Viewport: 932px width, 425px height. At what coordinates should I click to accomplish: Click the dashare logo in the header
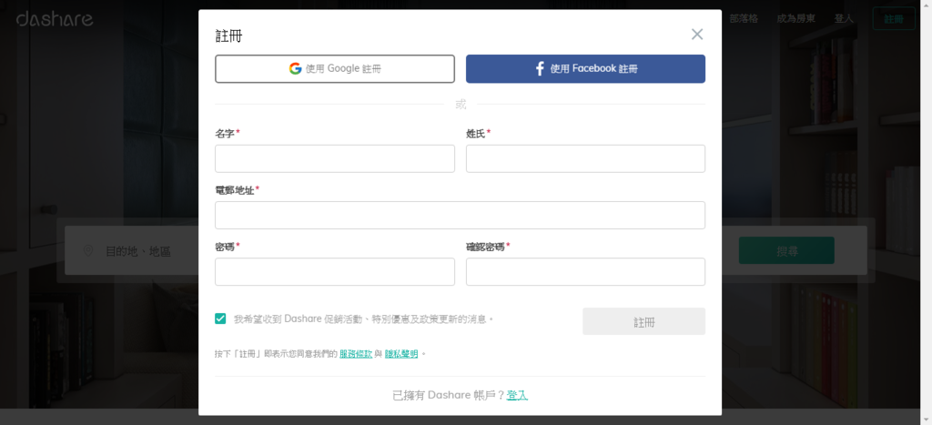(55, 19)
